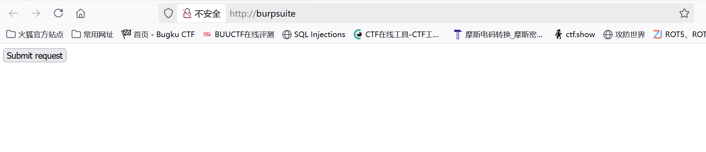706x152 pixels.
Task: Open the 攻防世界 bookmark
Action: [624, 34]
